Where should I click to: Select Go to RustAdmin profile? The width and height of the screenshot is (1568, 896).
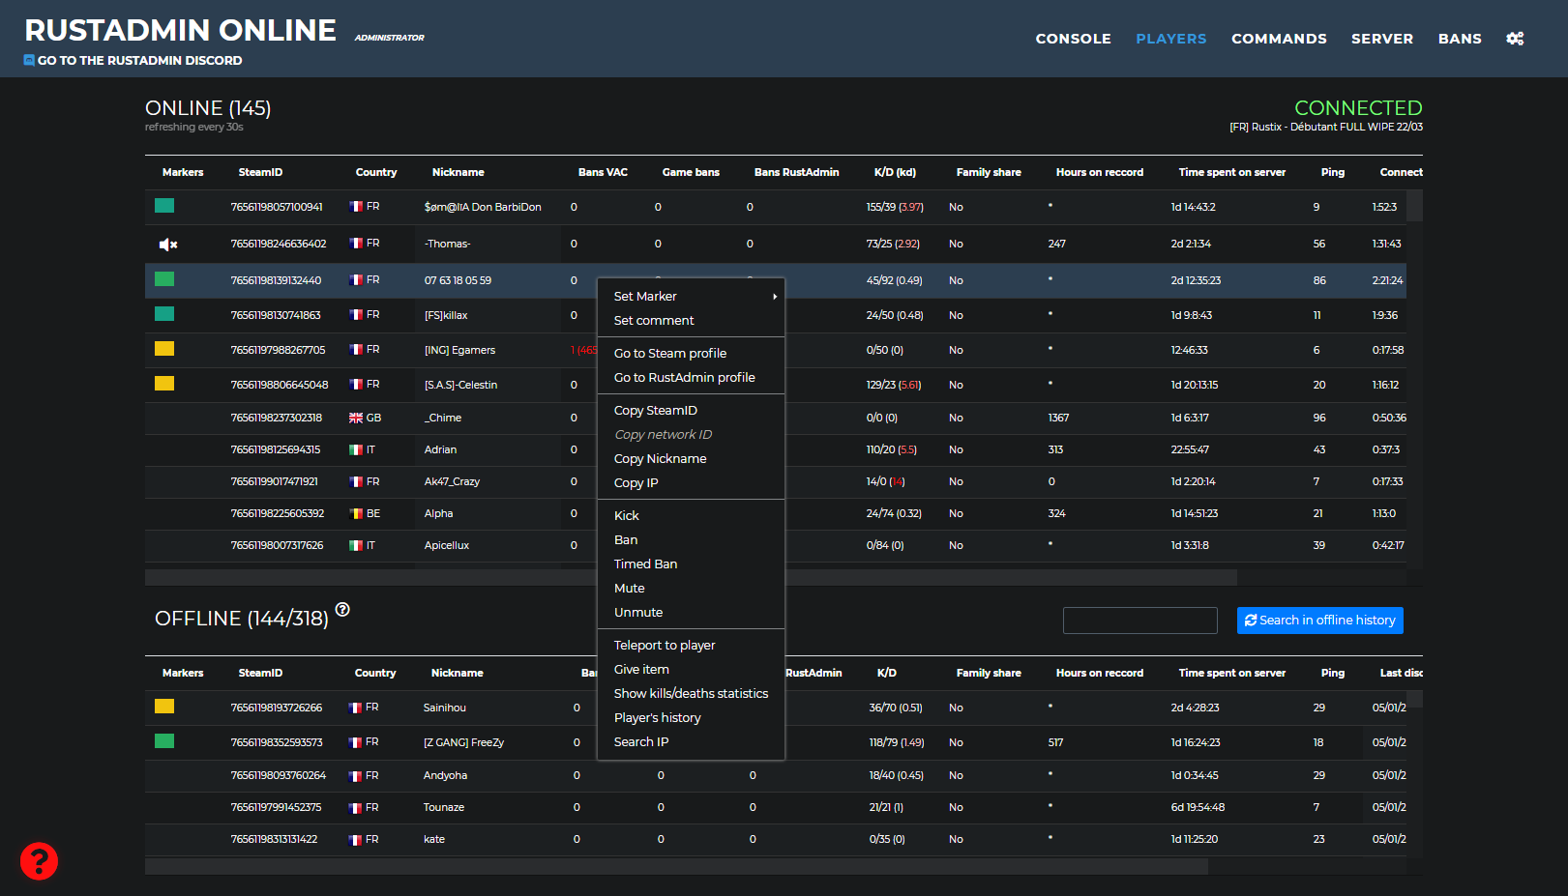tap(691, 378)
